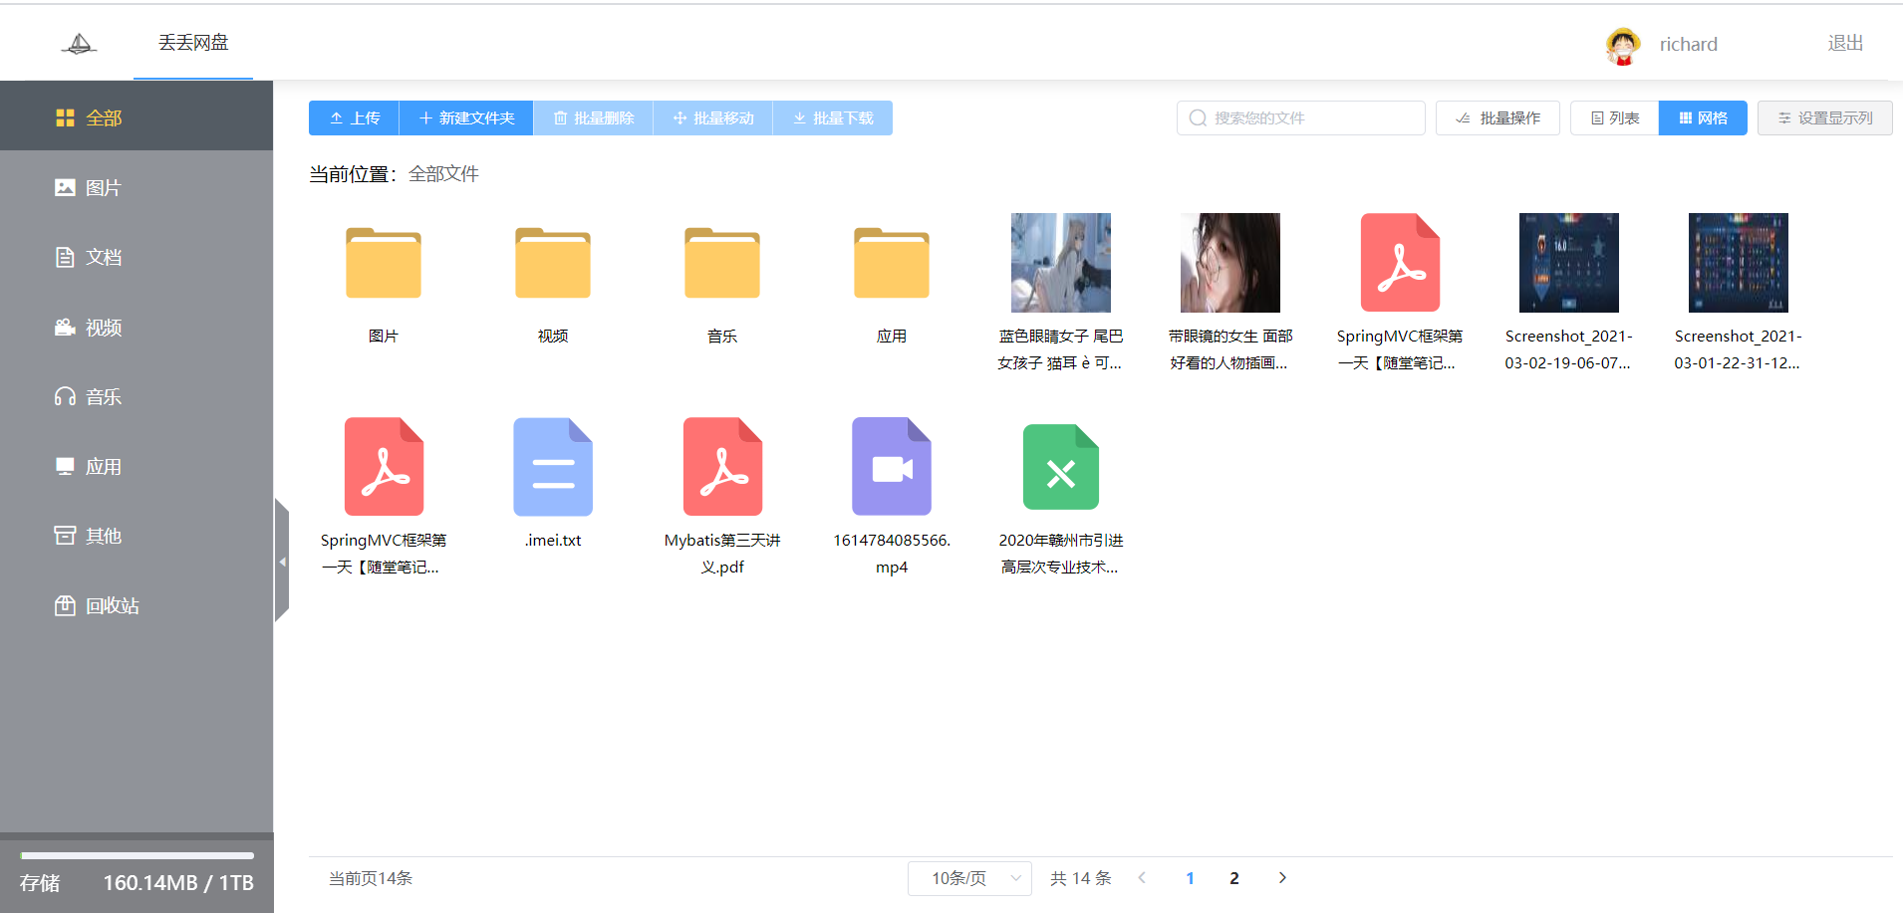This screenshot has height=913, width=1903.
Task: Open the 蓝色眼睛女子 image thumbnail
Action: [1061, 263]
